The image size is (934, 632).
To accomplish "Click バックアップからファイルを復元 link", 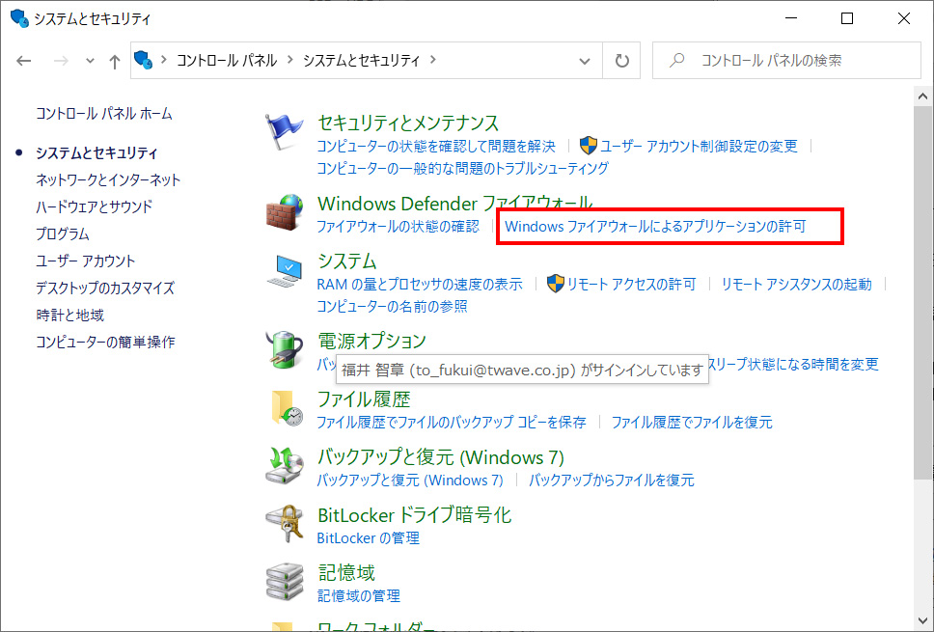I will point(611,481).
